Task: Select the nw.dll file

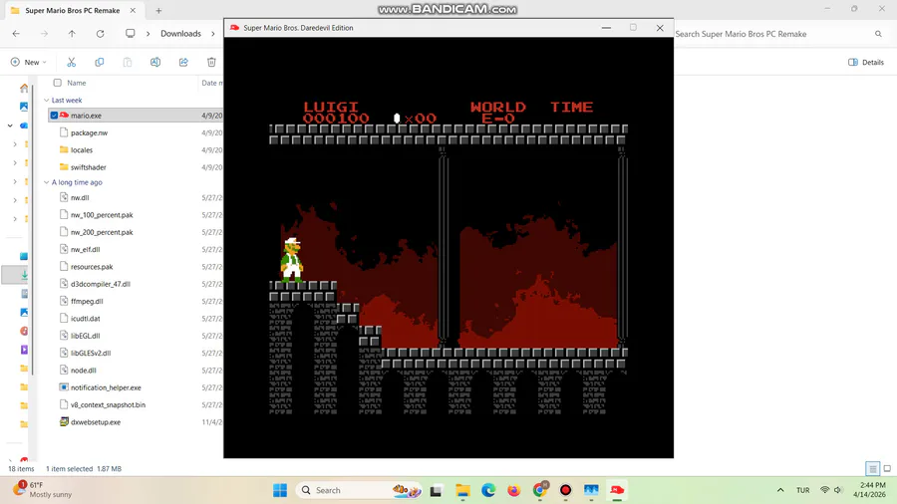Action: [x=80, y=197]
